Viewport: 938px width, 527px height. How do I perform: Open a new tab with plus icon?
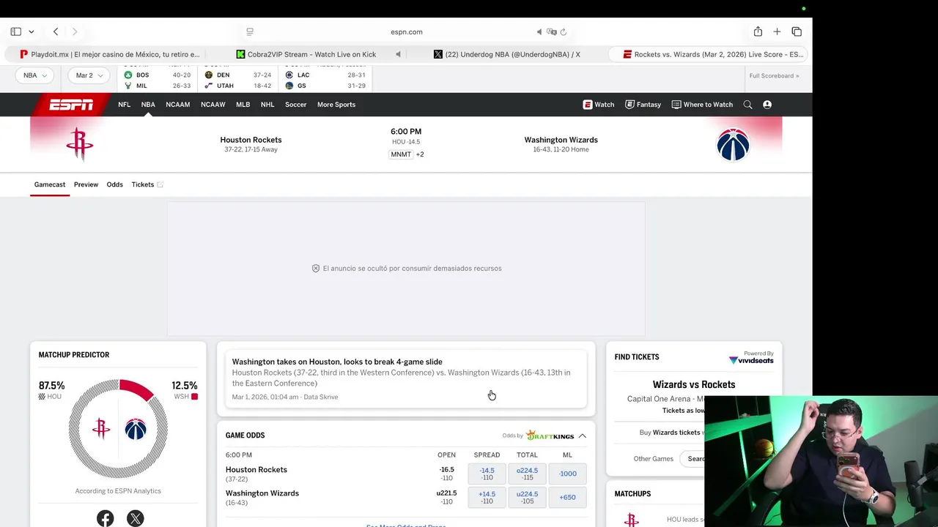777,31
